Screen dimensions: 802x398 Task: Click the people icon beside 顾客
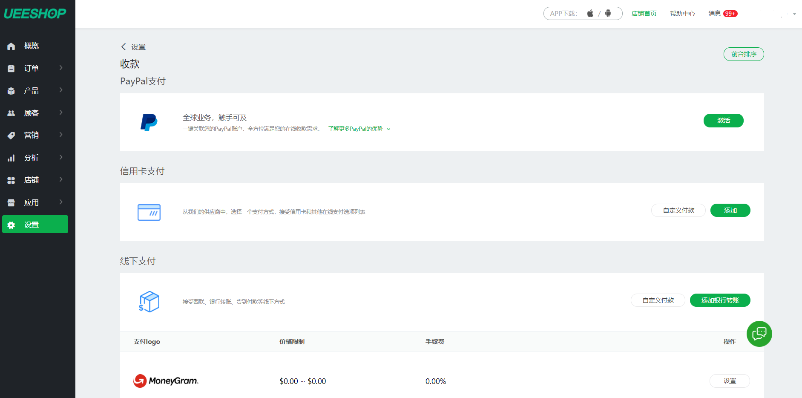coord(11,113)
